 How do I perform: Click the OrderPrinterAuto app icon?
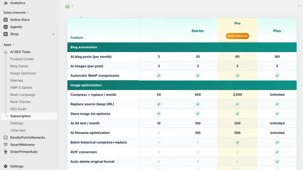point(6,152)
